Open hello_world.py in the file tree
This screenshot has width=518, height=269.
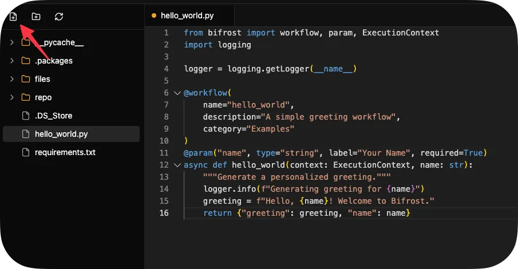(x=61, y=134)
